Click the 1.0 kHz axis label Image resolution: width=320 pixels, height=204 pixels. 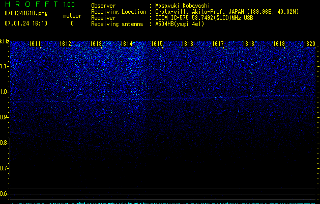coord(4,92)
